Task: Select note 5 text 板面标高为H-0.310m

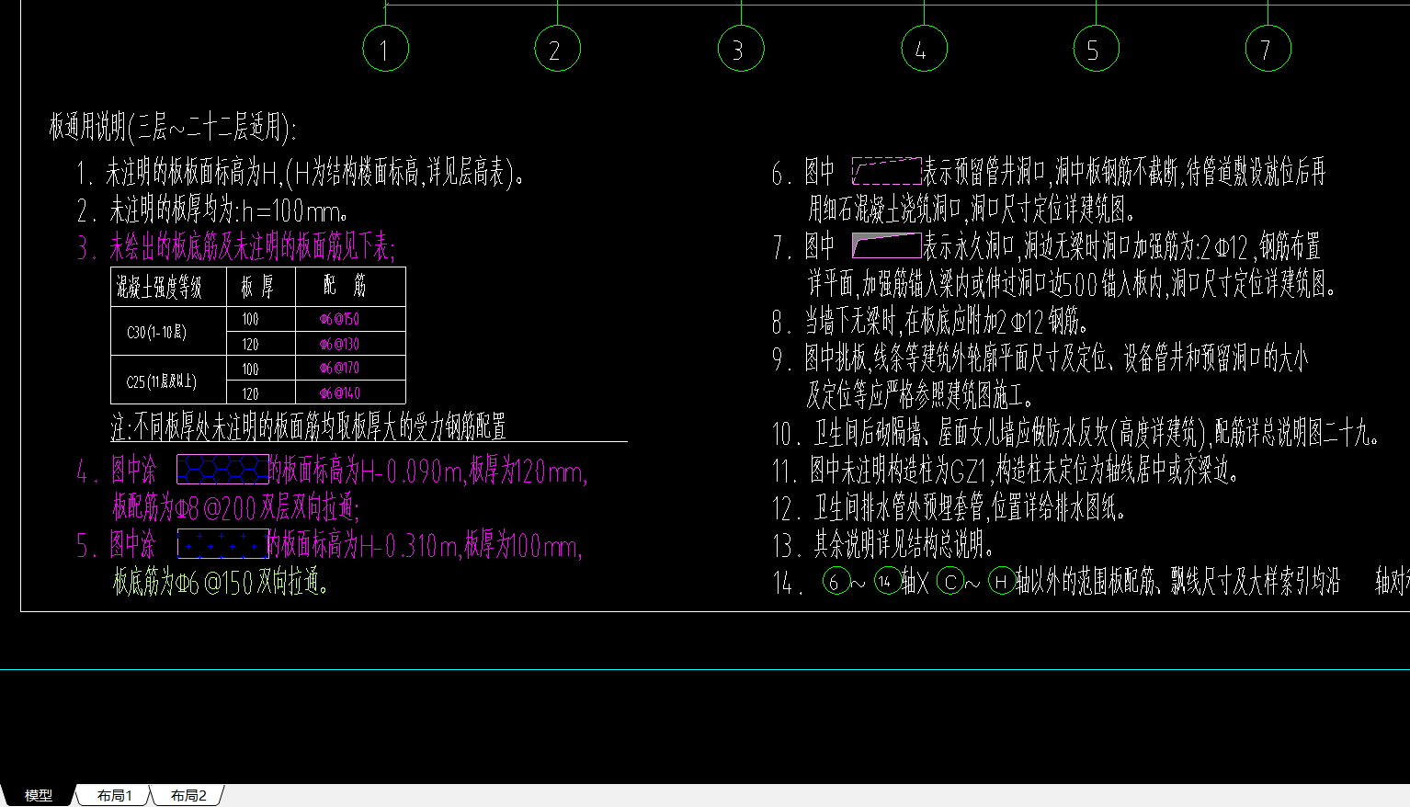Action: pos(425,545)
